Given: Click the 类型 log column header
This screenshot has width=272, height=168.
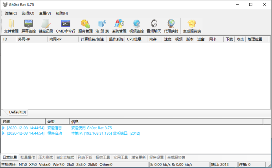Looking at the screenshot, I should [x=57, y=122].
